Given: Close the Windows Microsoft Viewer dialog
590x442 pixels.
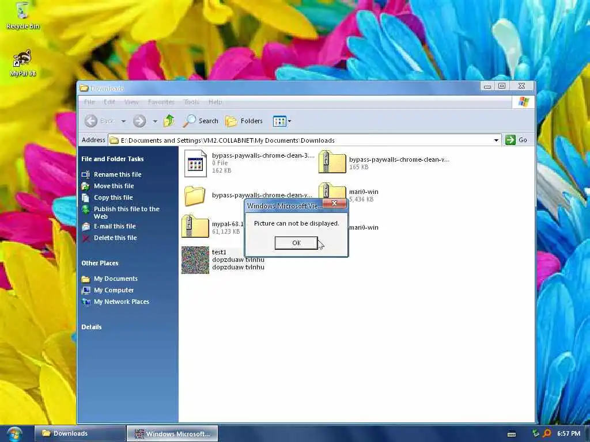Looking at the screenshot, I should pos(334,203).
